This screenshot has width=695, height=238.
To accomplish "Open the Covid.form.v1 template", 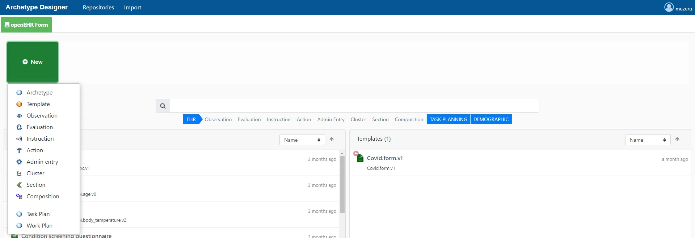I will [x=385, y=158].
